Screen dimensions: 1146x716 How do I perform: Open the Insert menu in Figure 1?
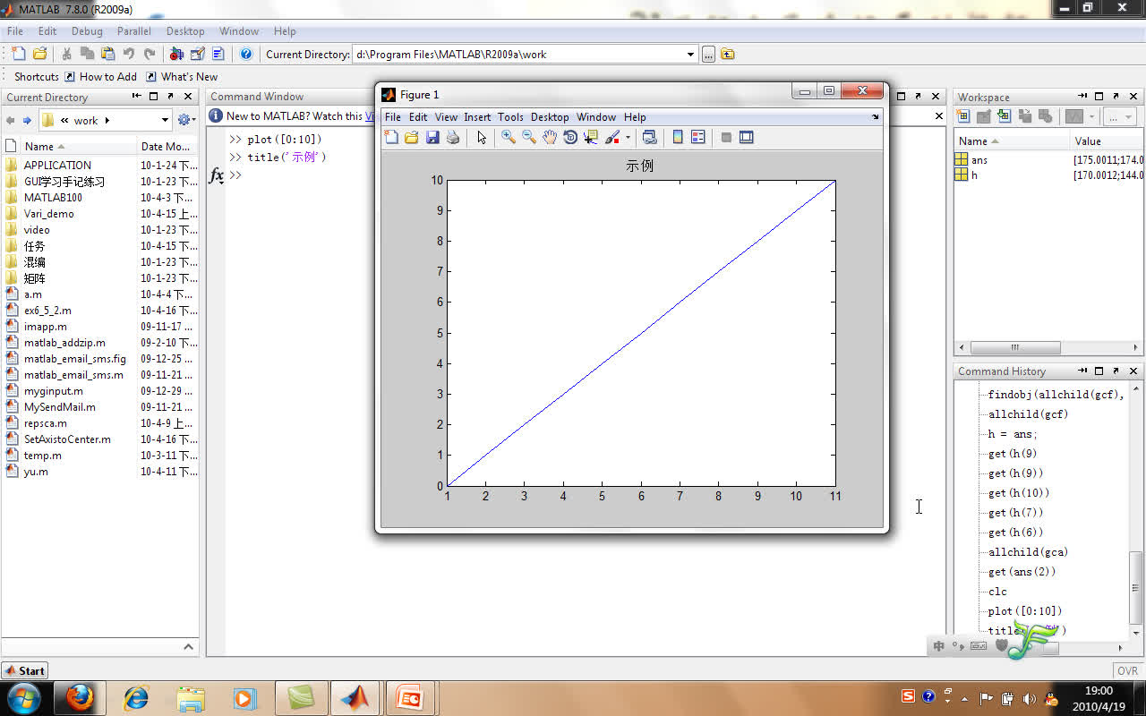(x=477, y=116)
